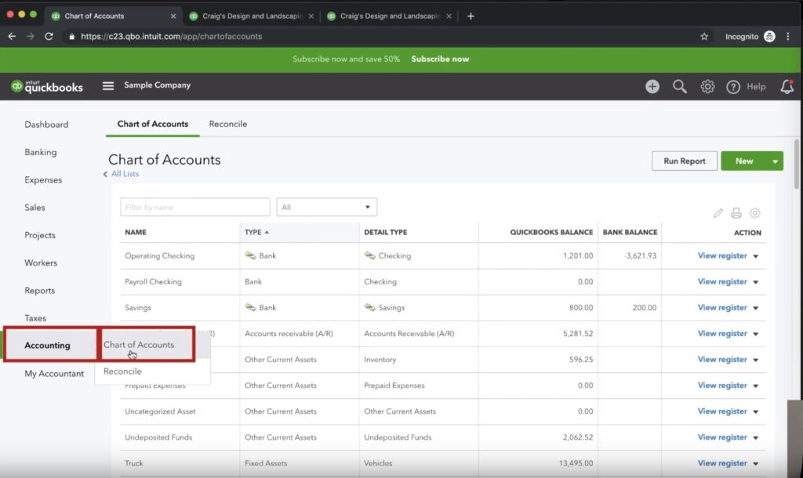Open Sales in the left sidebar
The height and width of the screenshot is (478, 803).
coord(35,208)
